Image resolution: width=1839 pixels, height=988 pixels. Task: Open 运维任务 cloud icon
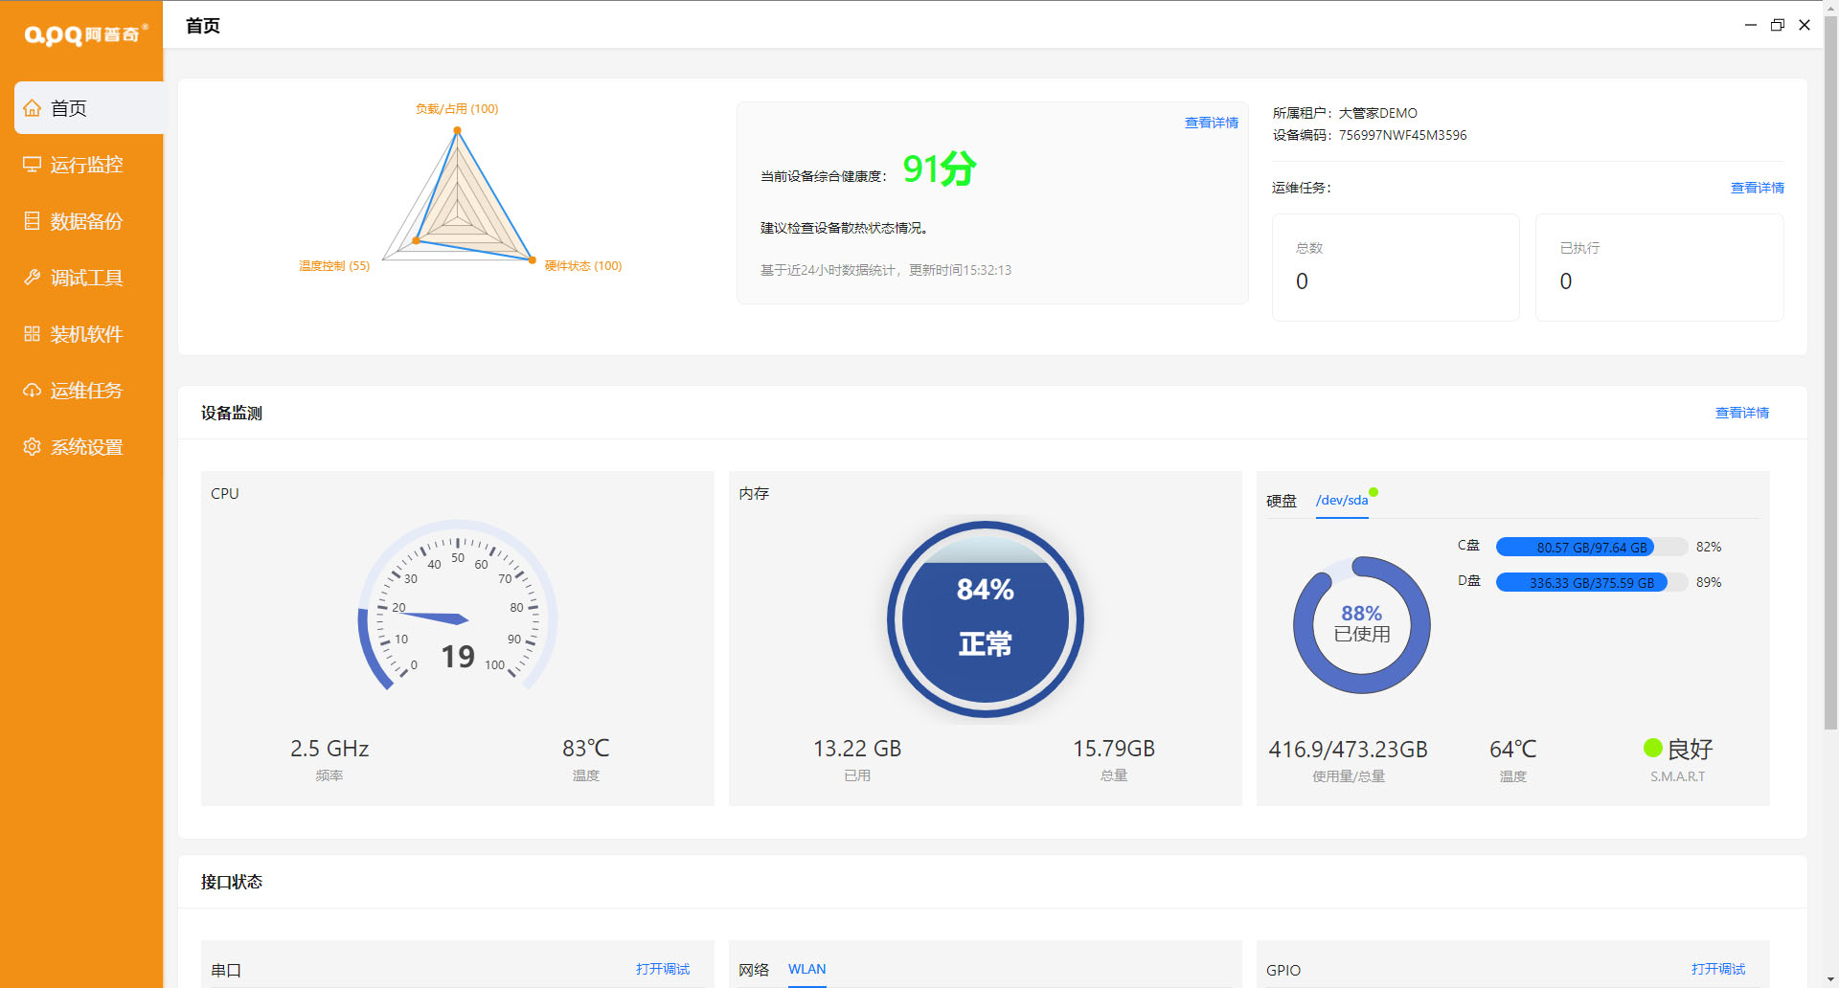[33, 391]
